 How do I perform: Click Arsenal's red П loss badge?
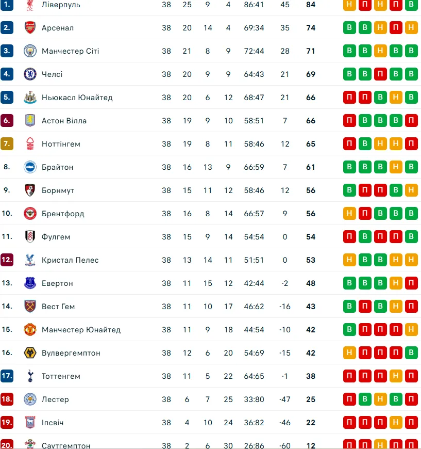pos(396,27)
